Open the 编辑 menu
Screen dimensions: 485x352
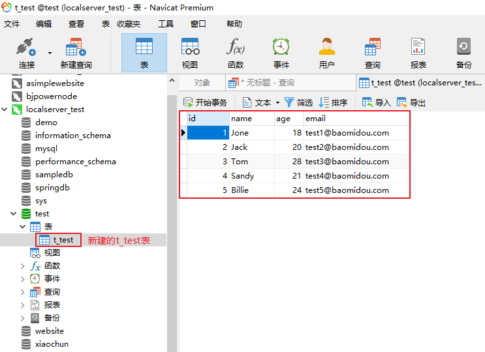tap(44, 23)
